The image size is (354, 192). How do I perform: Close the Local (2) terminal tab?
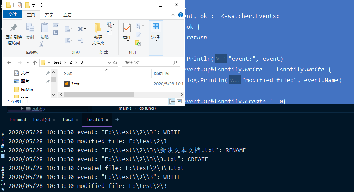[107, 120]
